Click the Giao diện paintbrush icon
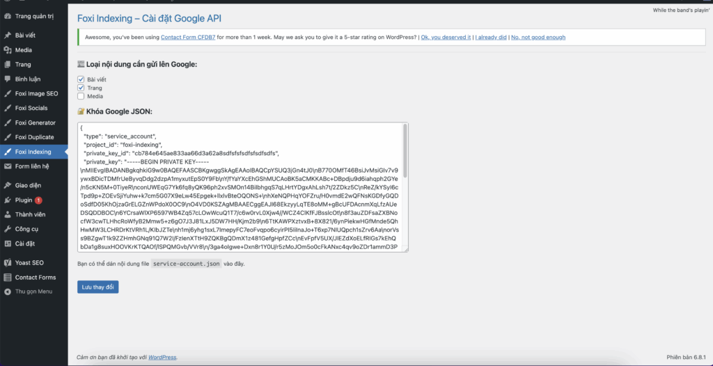This screenshot has height=366, width=713. (7, 186)
